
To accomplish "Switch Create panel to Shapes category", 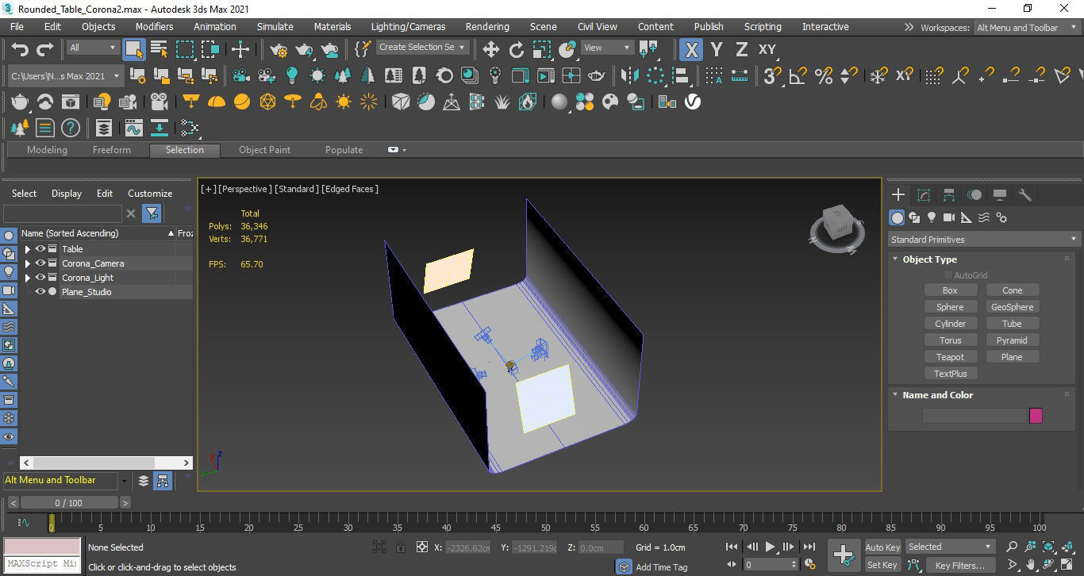I will 914,217.
